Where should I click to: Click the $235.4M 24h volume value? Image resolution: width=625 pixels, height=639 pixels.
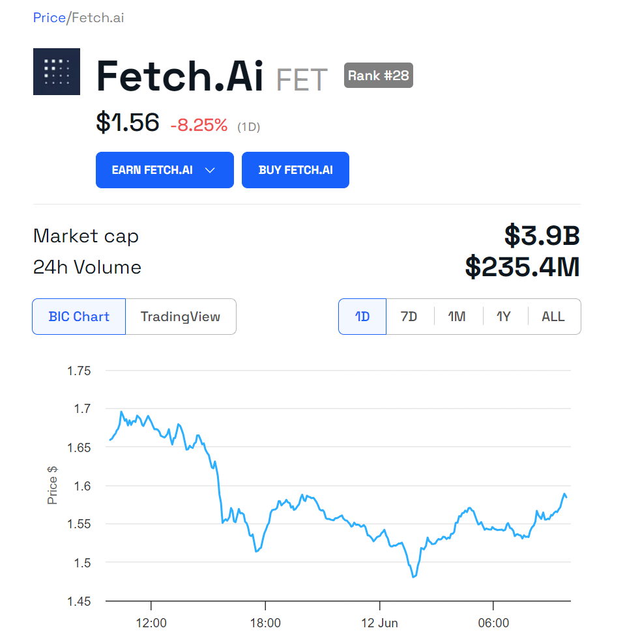click(522, 267)
